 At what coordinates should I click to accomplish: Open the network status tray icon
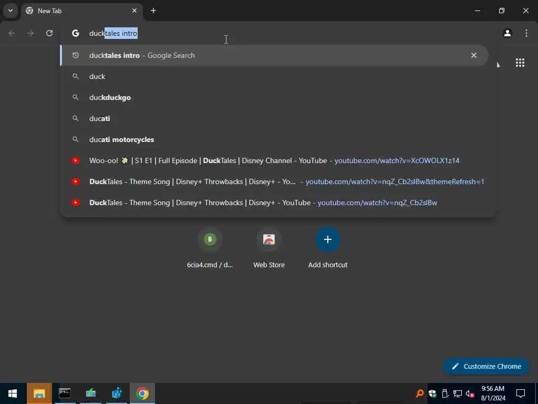click(x=458, y=393)
